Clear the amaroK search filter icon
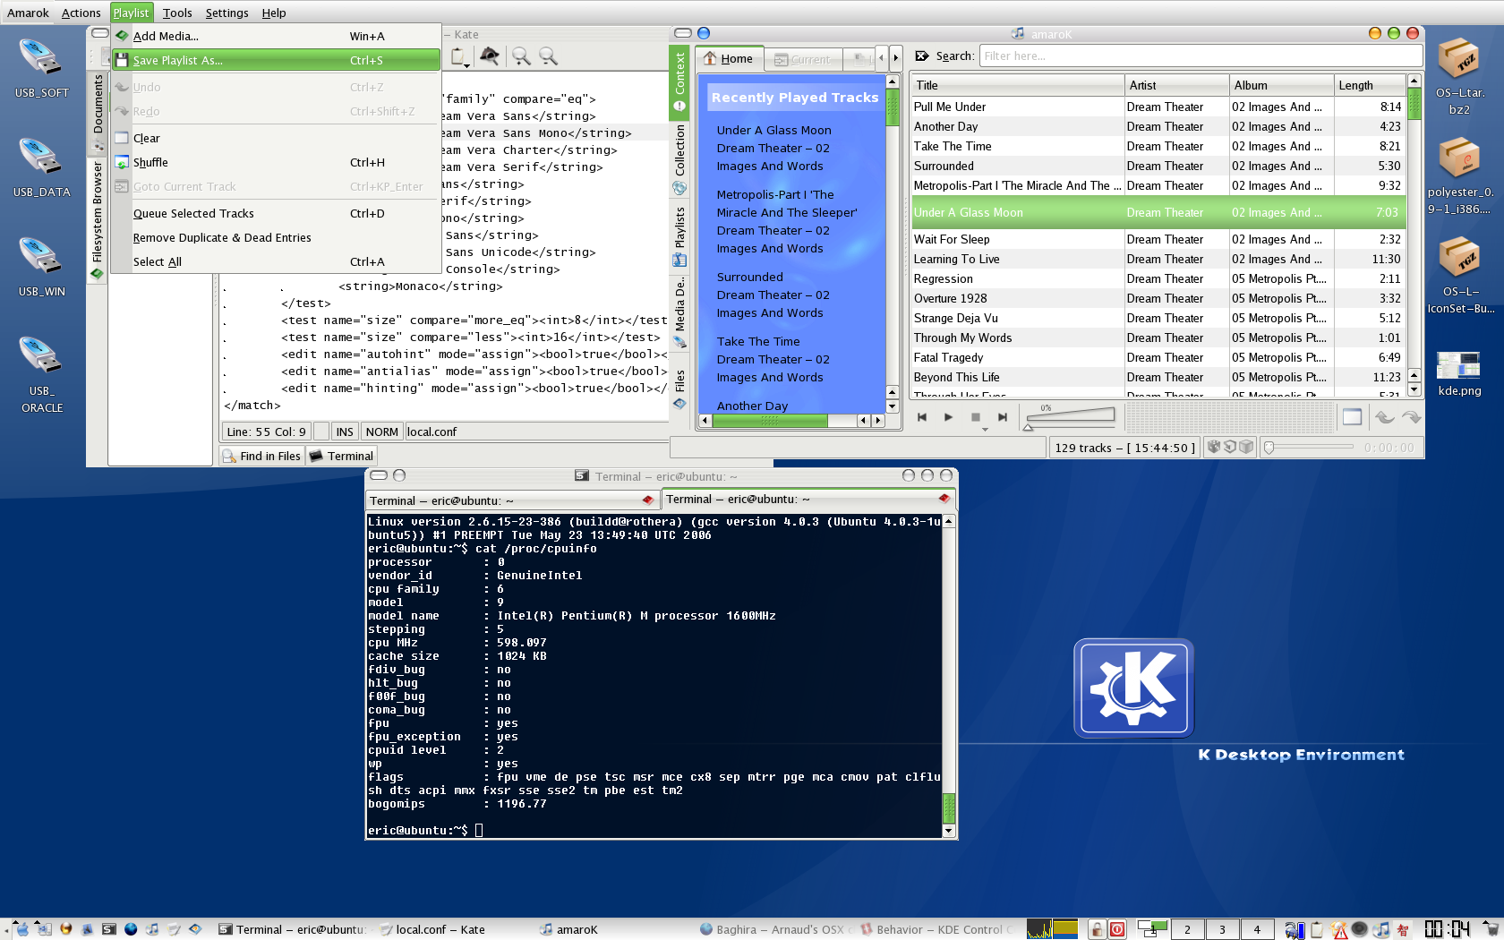 tap(922, 56)
